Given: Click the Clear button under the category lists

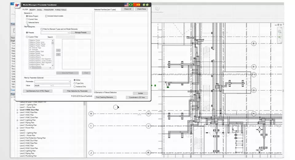Looking at the screenshot, I should 86,73.
